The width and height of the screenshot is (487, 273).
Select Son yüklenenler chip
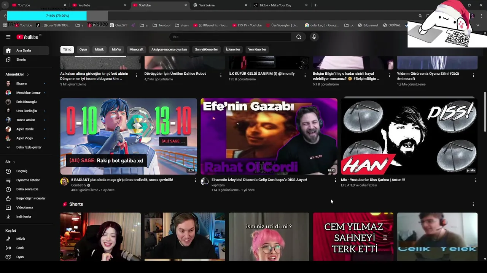[206, 49]
